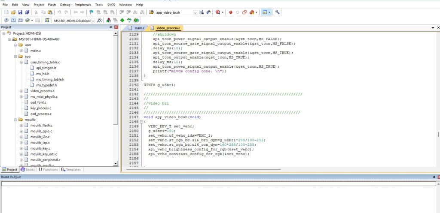The image size is (440, 213).
Task: Collapse the mculib folder
Action: point(15,120)
